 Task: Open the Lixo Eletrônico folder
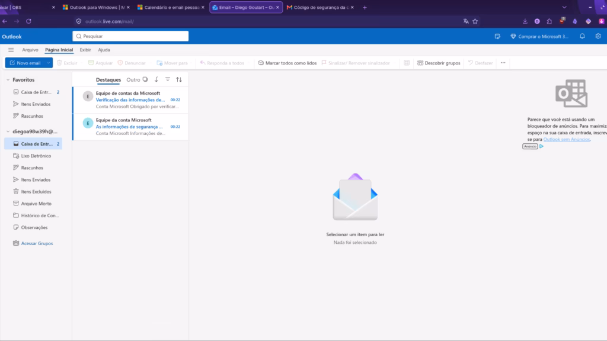(33, 156)
